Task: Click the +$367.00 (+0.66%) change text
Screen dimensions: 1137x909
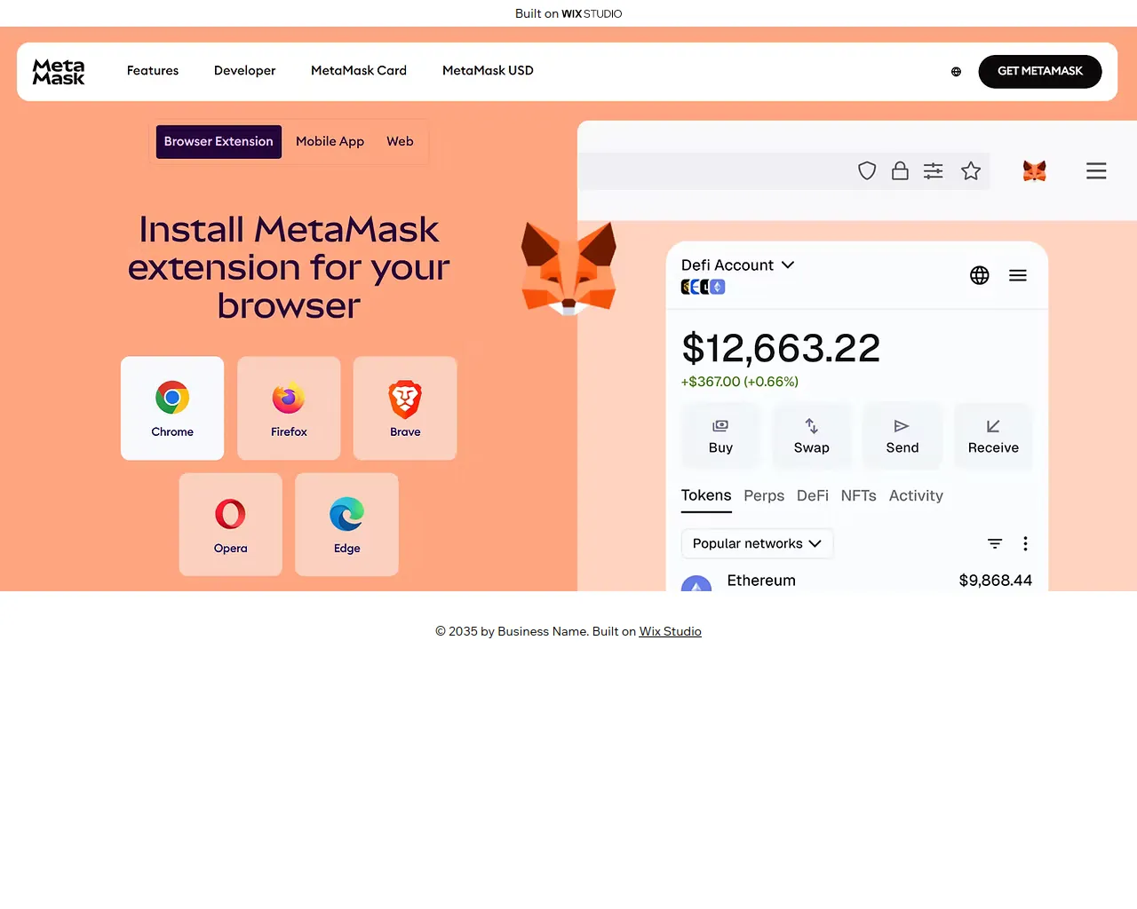Action: (740, 382)
